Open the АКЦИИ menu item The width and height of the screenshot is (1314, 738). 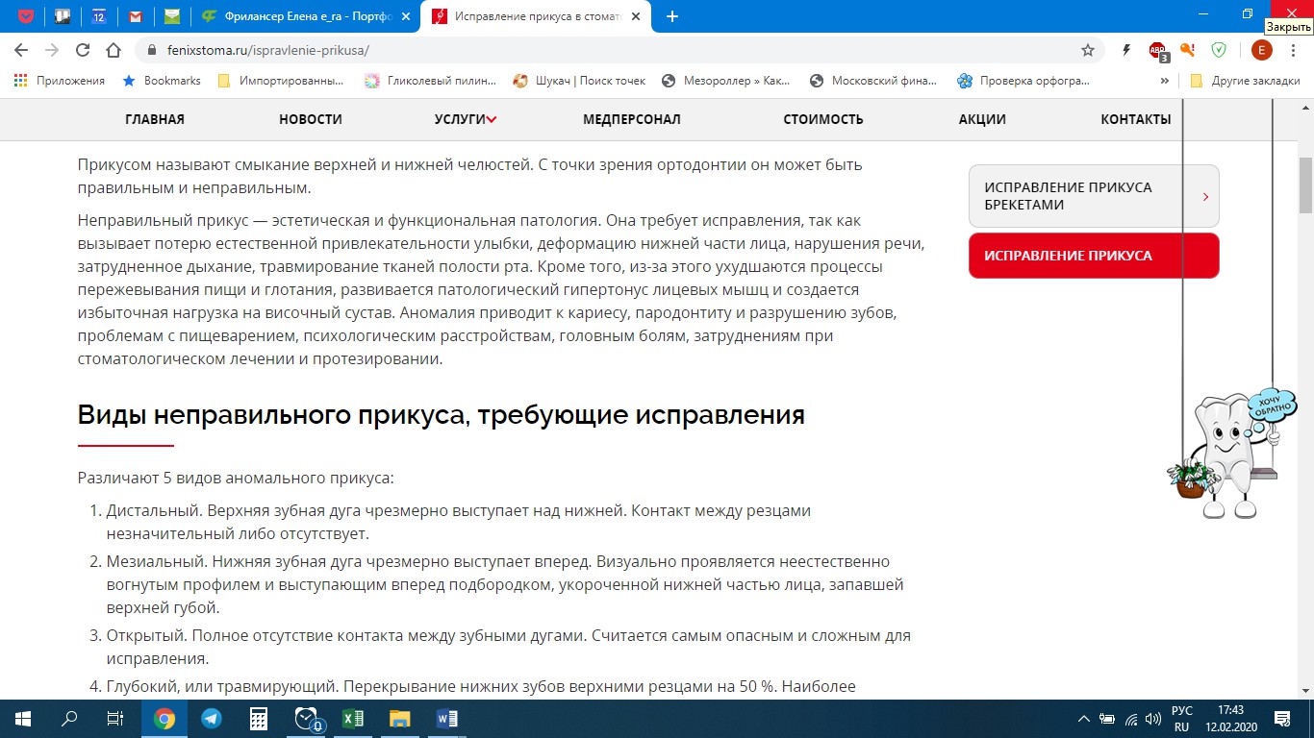tap(982, 119)
